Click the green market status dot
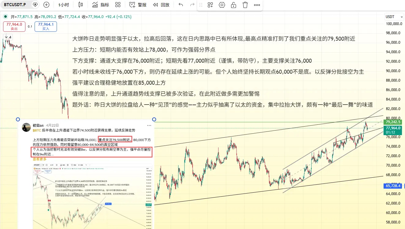 click(6, 17)
